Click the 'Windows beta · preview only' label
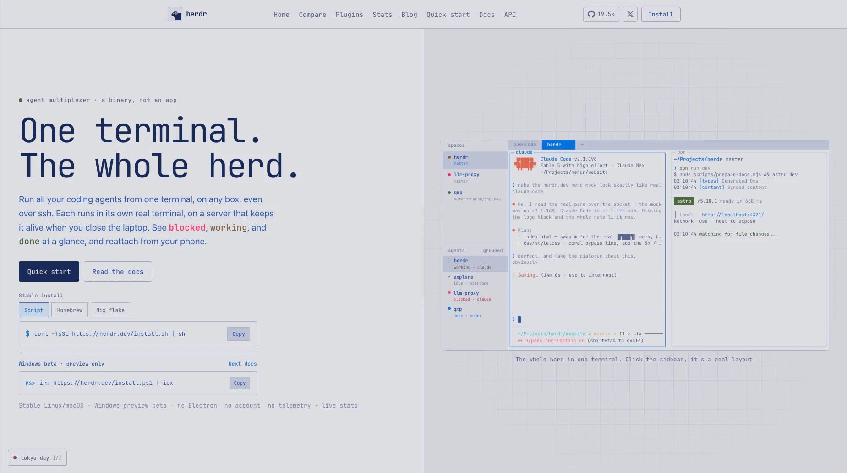The height and width of the screenshot is (473, 847). click(61, 364)
